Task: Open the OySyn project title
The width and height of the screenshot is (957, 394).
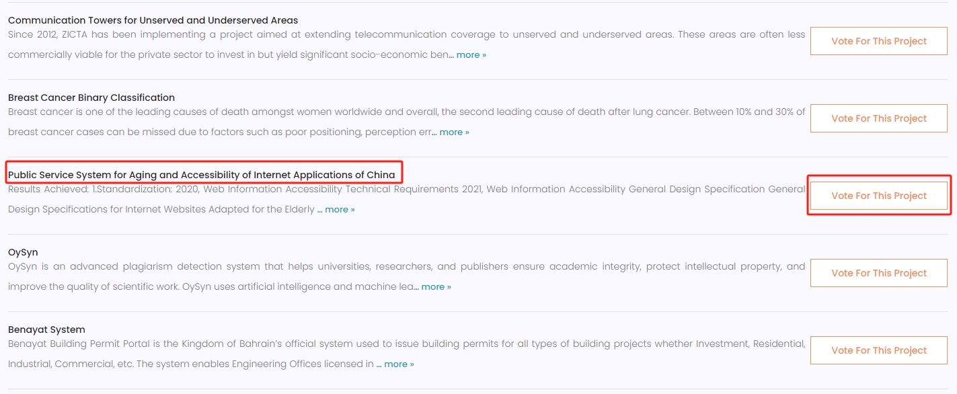Action: pos(23,252)
